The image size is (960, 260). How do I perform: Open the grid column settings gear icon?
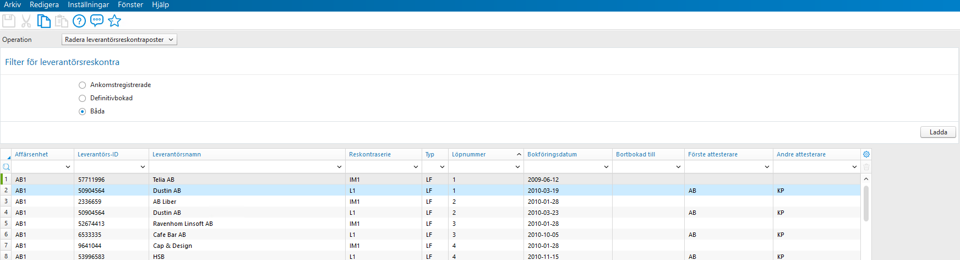click(x=866, y=154)
